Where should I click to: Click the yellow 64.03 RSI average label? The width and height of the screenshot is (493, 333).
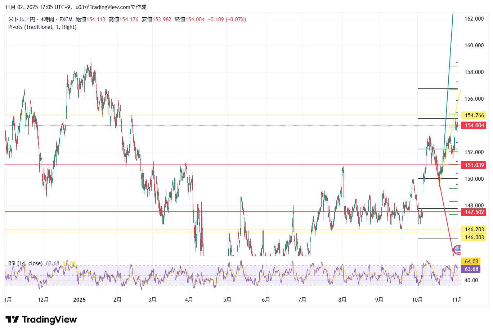471,262
